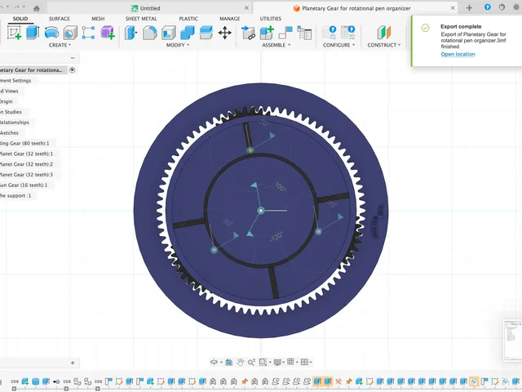Screen dimensions: 522x392
Task: Switch to the PLASTIC tab
Action: [x=188, y=19]
